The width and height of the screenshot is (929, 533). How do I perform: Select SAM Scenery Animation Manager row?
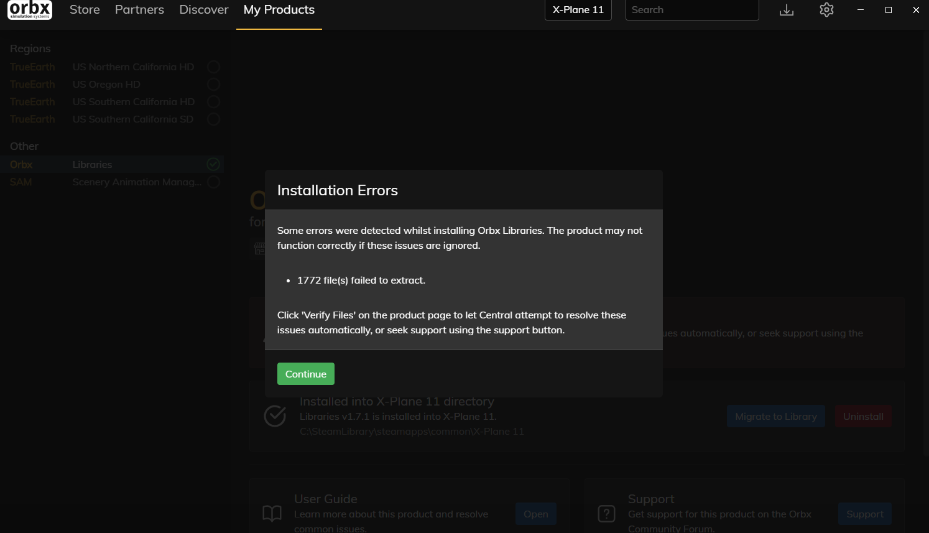[x=112, y=182]
